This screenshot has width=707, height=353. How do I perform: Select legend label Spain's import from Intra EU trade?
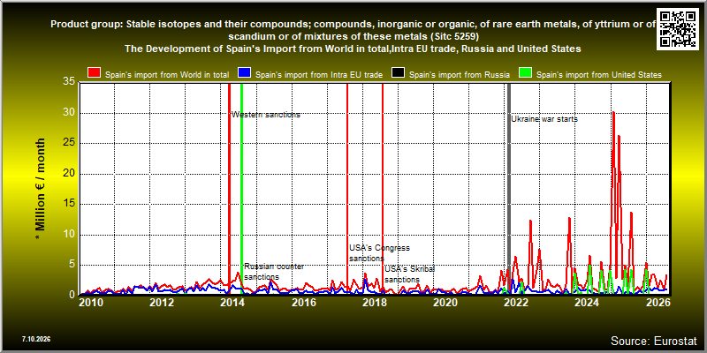(x=319, y=75)
